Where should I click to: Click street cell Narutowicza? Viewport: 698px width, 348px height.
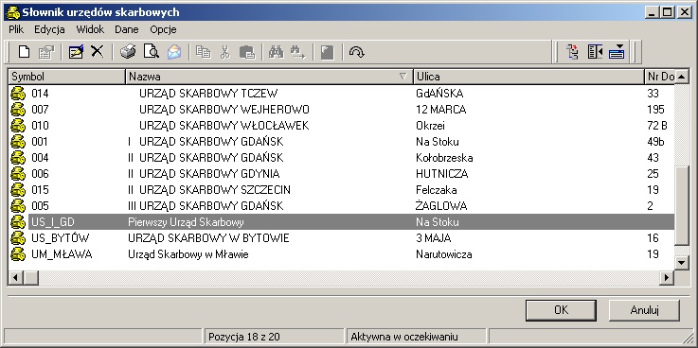coord(444,254)
